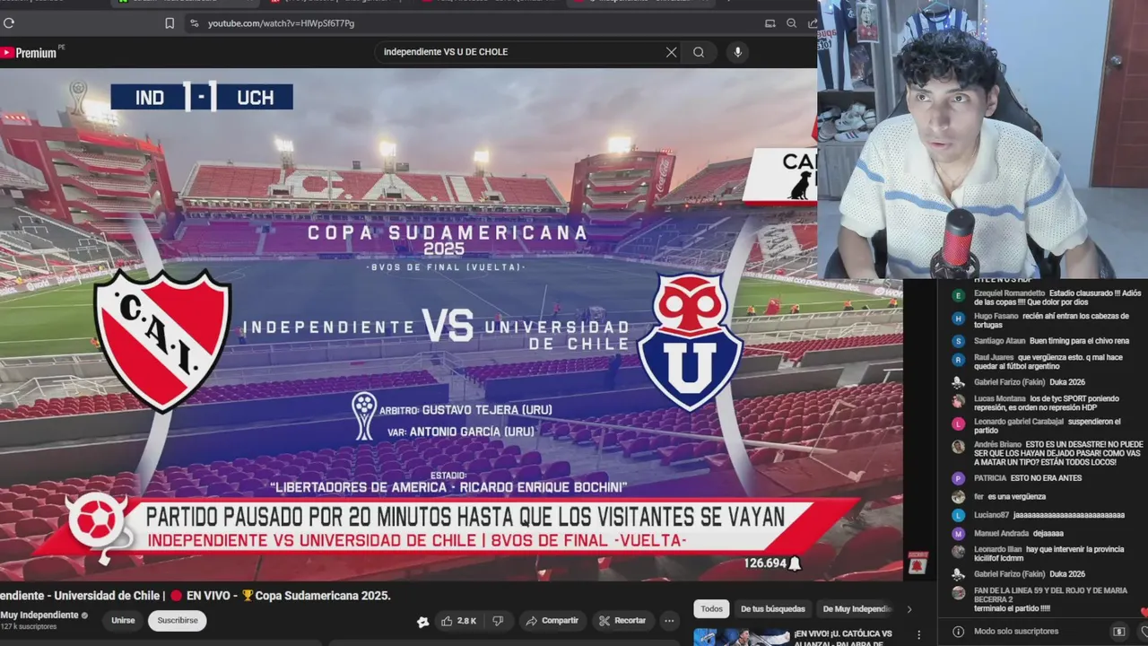This screenshot has width=1148, height=646.
Task: Share the video with Compartir
Action: (552, 621)
